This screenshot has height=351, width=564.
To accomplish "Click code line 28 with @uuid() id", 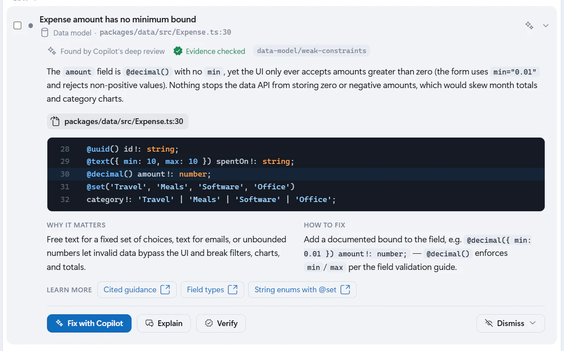I will [296, 149].
